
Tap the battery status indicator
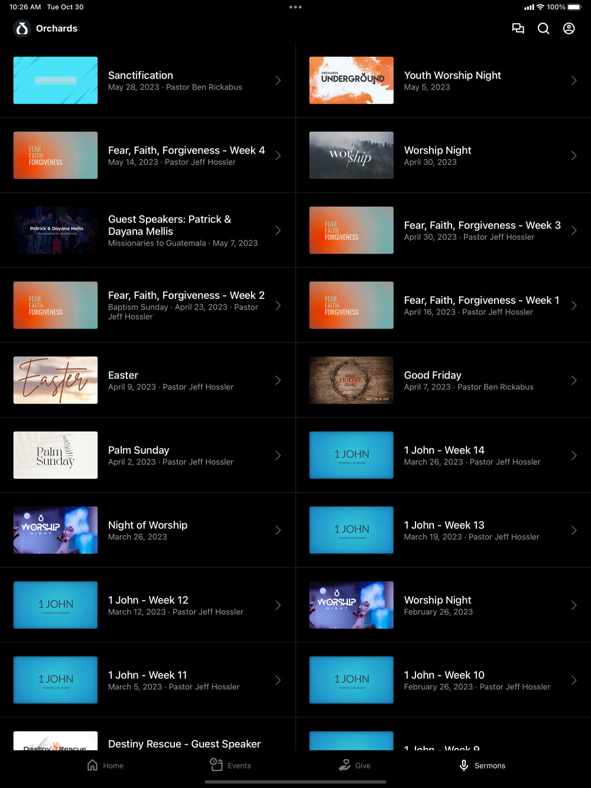point(575,7)
